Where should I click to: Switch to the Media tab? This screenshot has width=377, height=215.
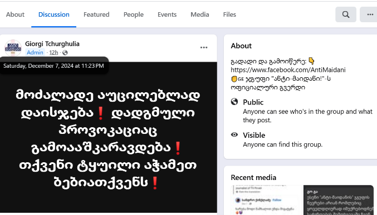200,14
